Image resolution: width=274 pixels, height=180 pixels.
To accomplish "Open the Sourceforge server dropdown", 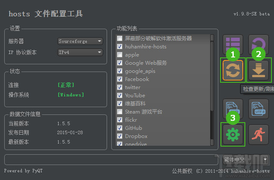I will 80,42.
